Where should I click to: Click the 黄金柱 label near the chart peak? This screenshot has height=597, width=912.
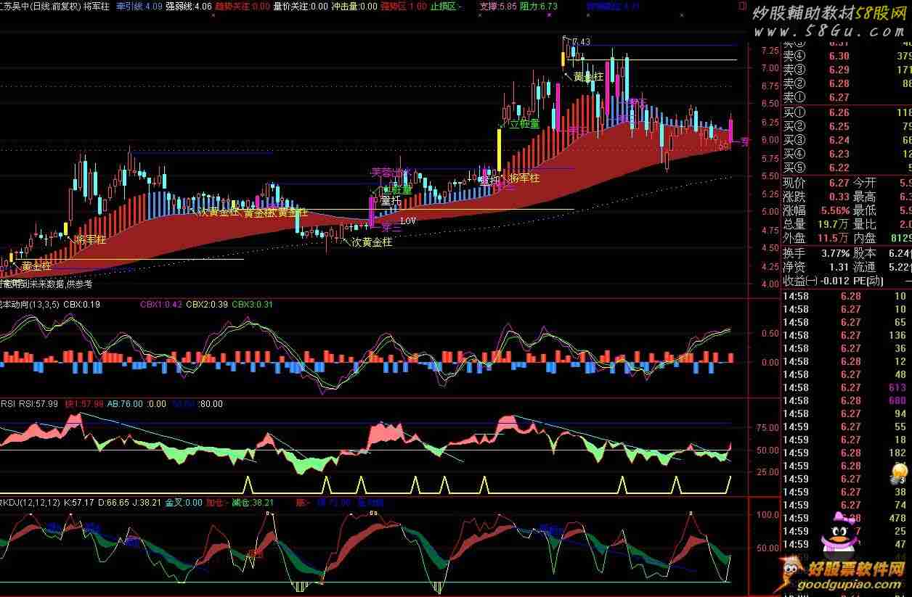click(x=588, y=76)
